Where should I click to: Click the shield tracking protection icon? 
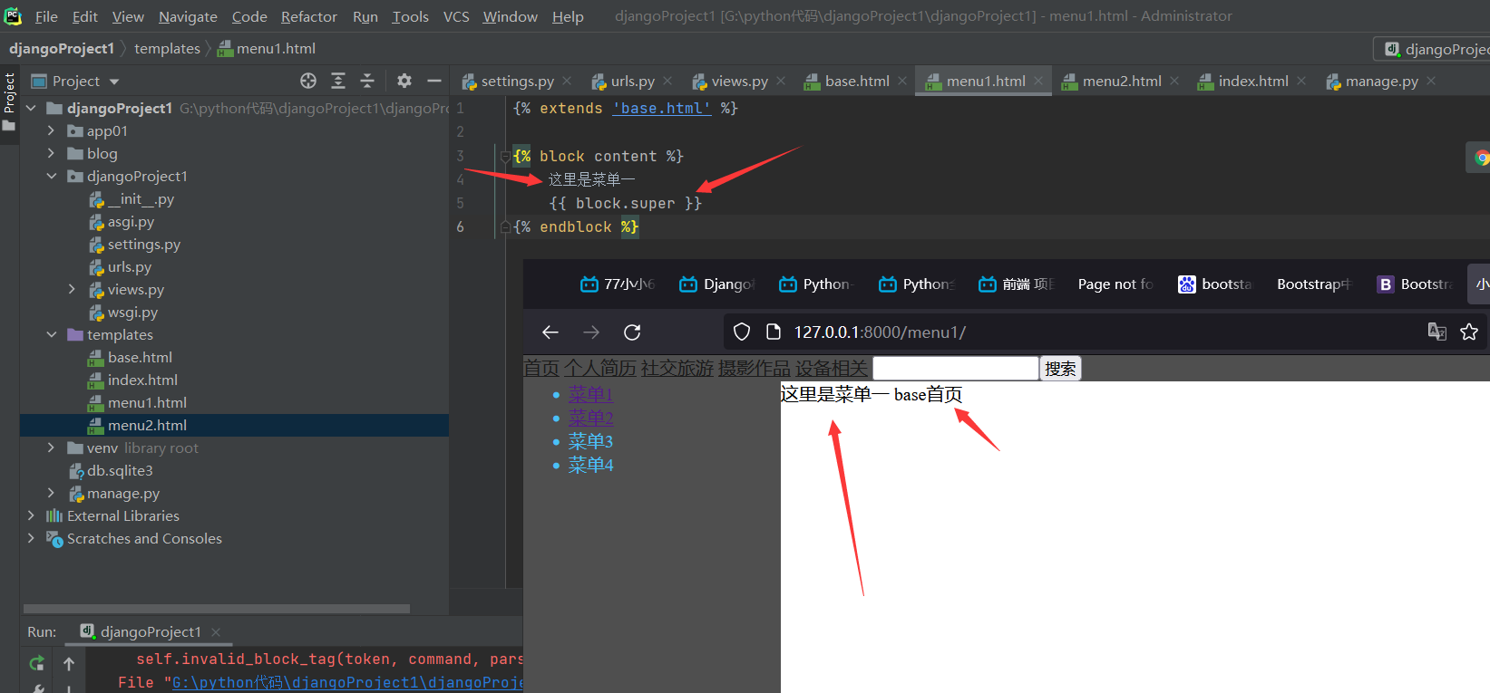tap(742, 332)
